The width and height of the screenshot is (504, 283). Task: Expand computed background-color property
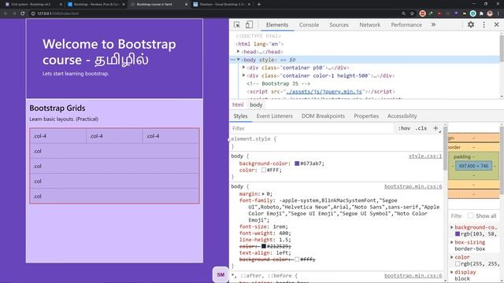pos(451,227)
